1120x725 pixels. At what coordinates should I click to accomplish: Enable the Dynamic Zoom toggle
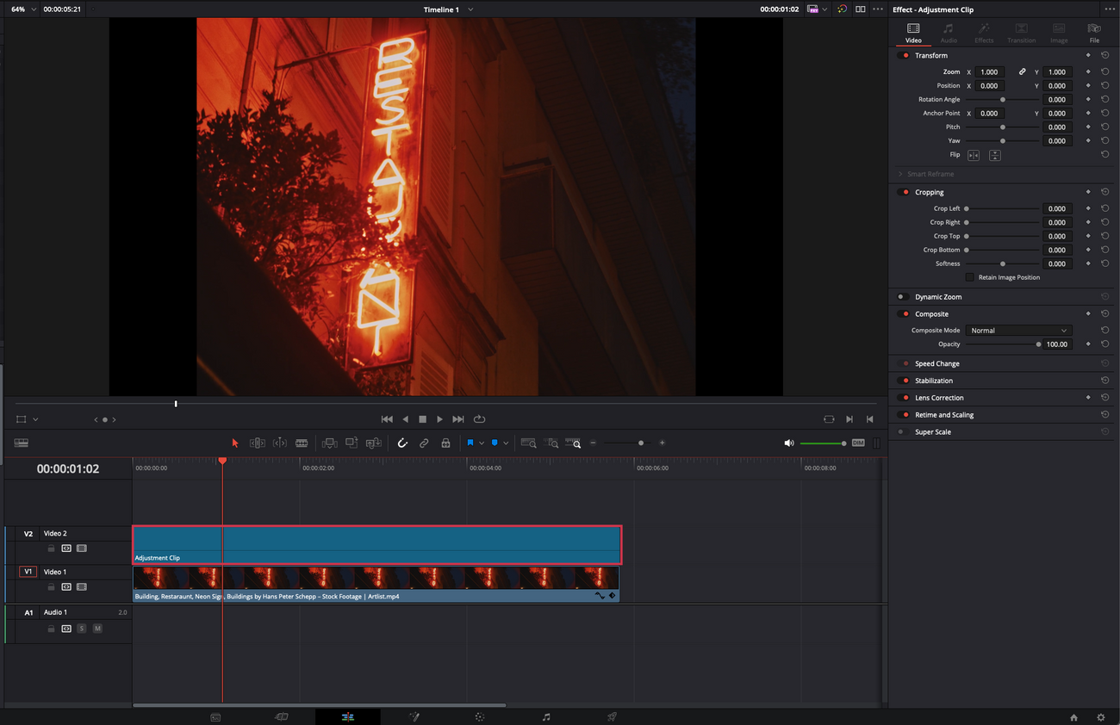(x=901, y=297)
